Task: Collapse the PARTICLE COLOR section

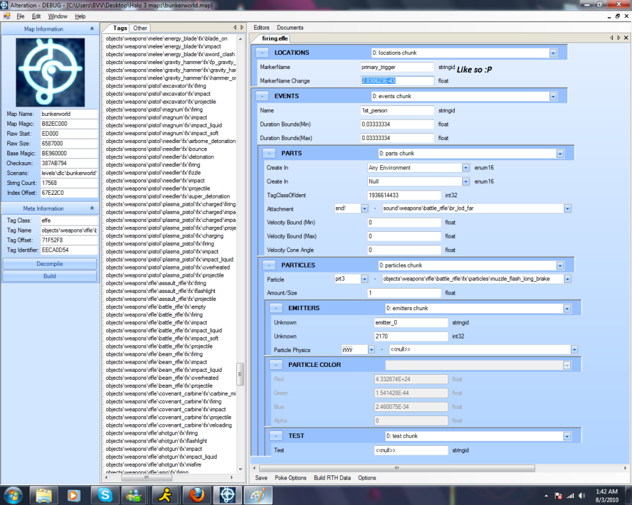Action: pyautogui.click(x=276, y=365)
